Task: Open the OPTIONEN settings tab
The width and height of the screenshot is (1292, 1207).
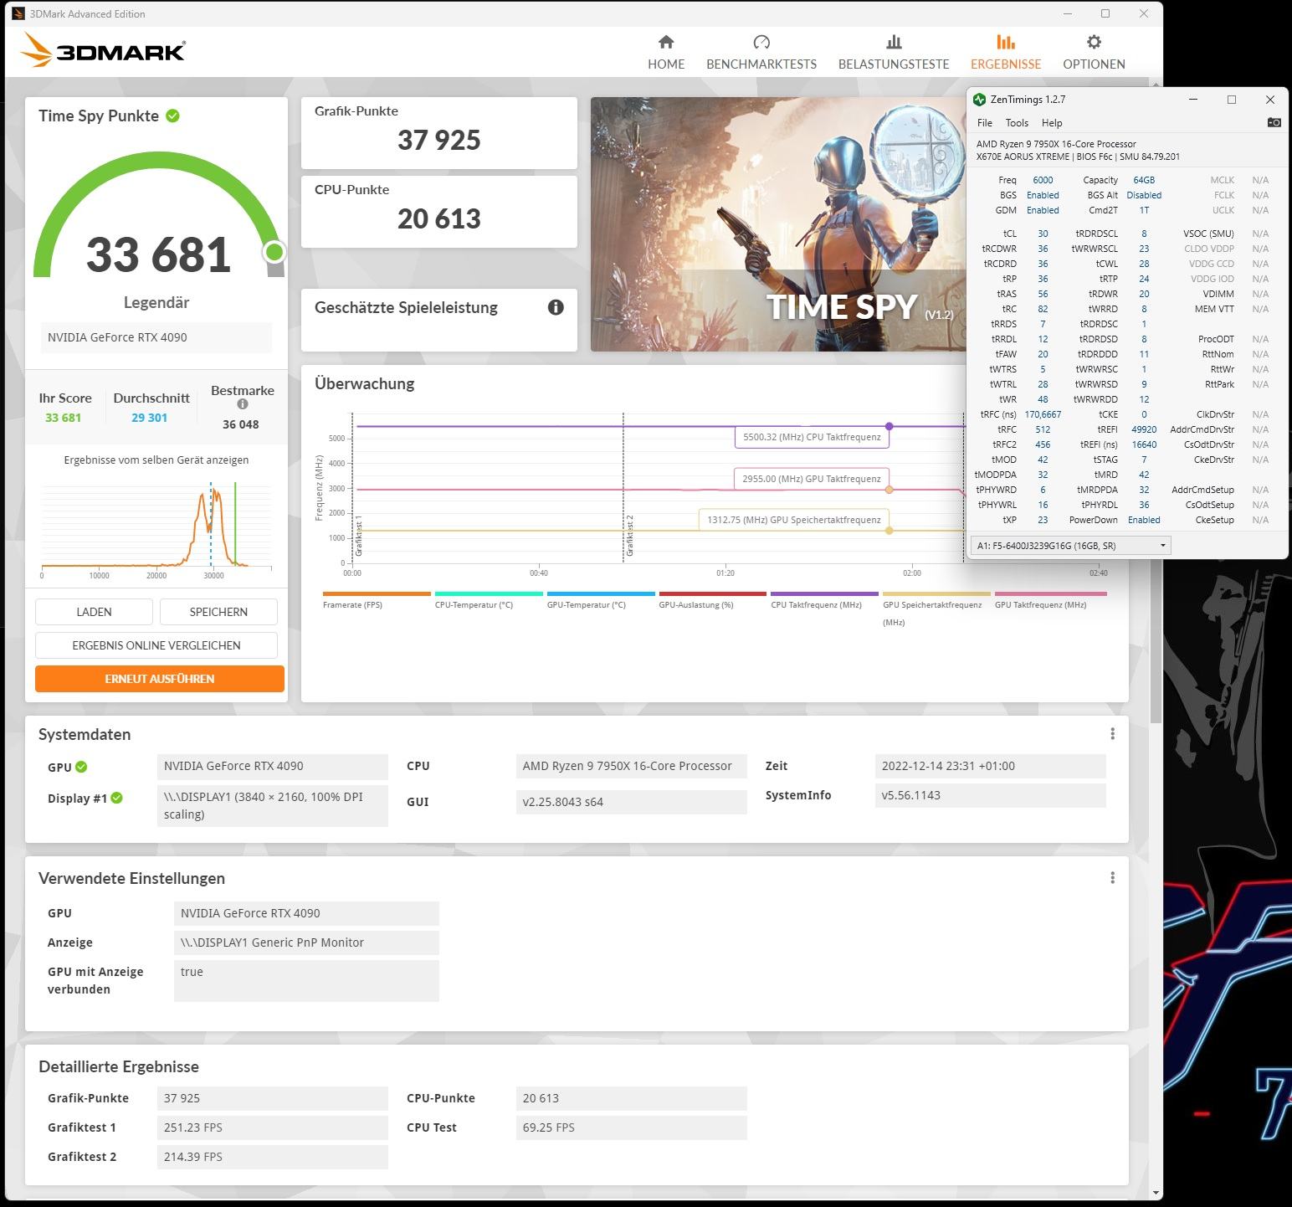Action: click(1094, 53)
